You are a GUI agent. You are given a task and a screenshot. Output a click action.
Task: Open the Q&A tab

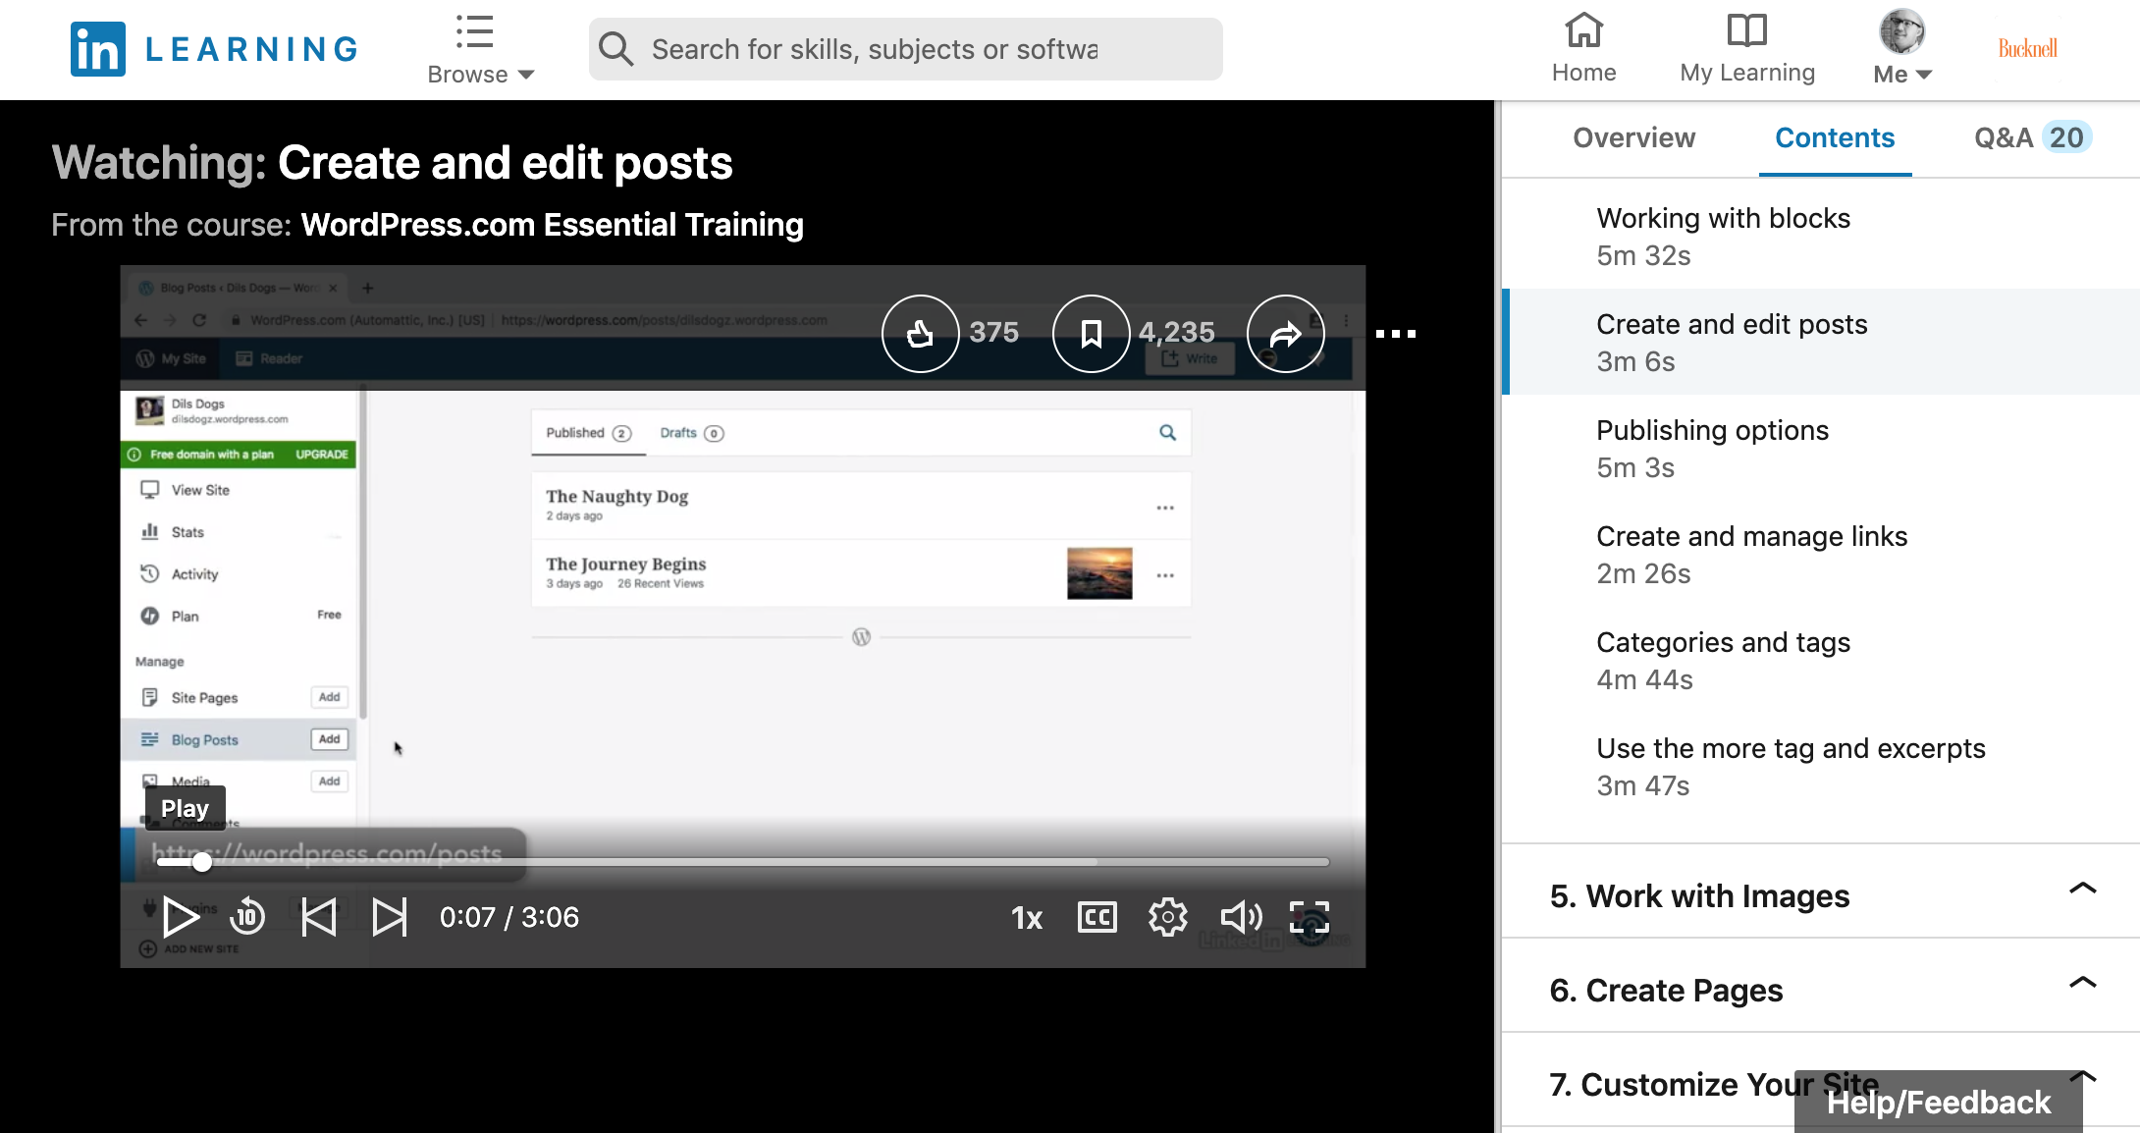click(2032, 137)
